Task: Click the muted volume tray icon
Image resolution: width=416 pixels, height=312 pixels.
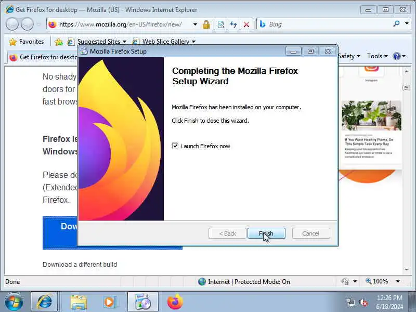Action: [363, 302]
